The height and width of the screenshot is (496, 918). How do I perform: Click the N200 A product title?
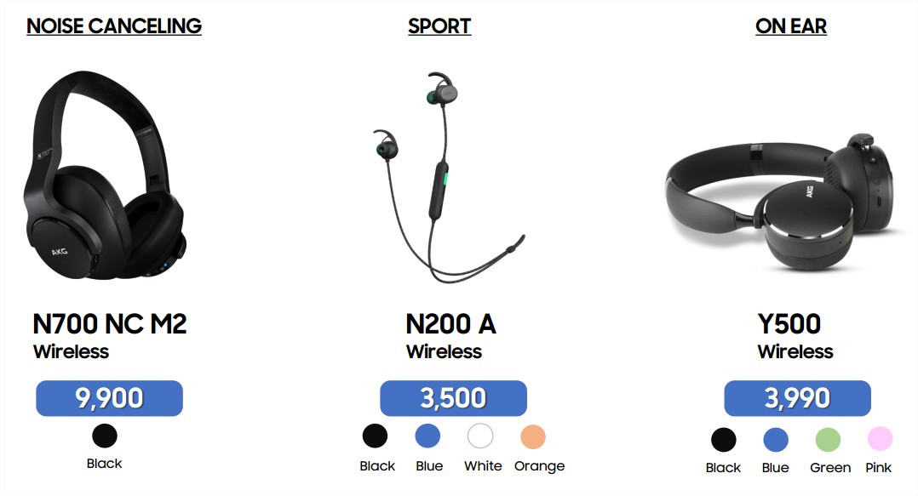coord(450,324)
